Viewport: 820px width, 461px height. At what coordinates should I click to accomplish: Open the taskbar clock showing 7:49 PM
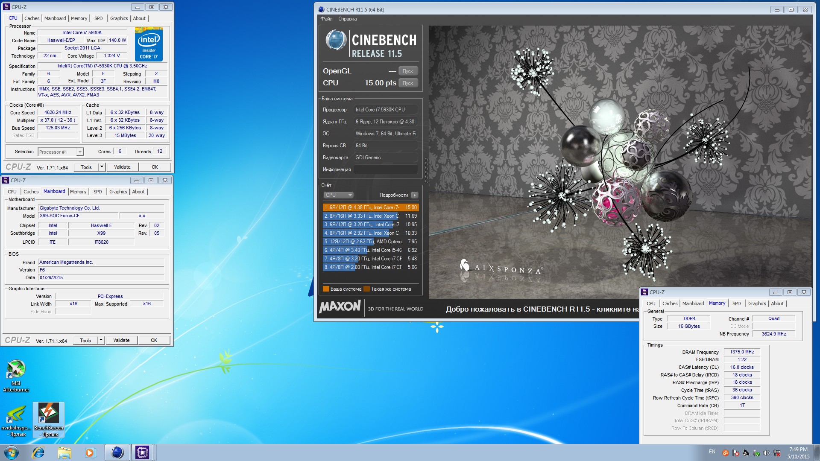798,452
